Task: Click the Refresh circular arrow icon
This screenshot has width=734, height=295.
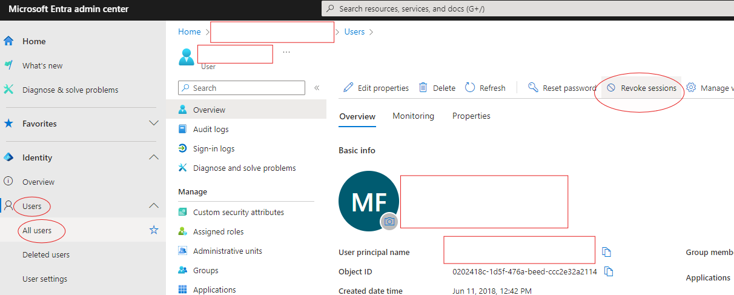Action: 470,88
